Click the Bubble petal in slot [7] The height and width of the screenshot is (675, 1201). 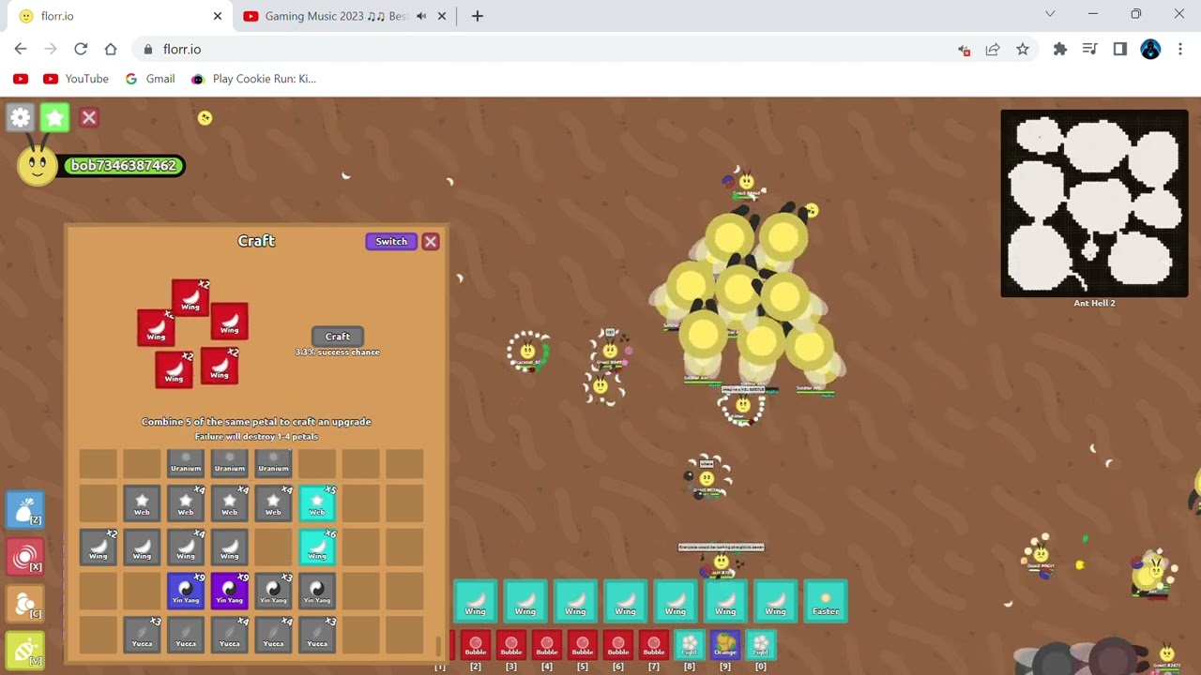tap(654, 645)
